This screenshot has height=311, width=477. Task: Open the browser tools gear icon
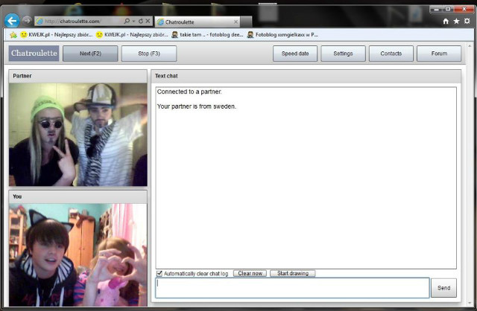tap(467, 21)
